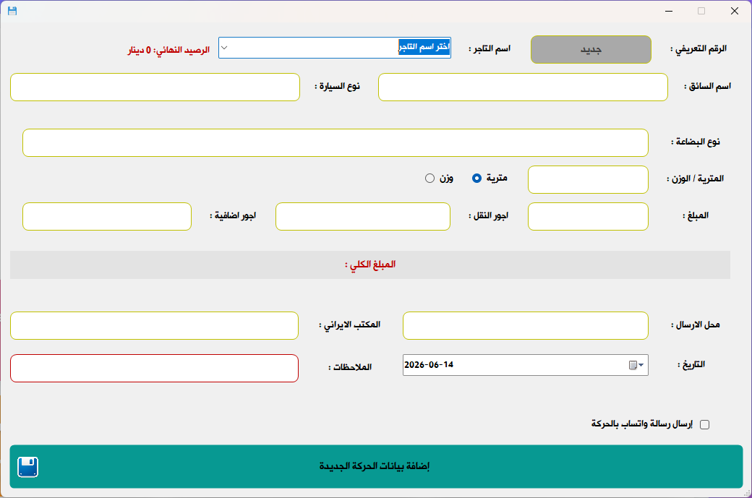Click the التاريخ label
The width and height of the screenshot is (752, 498).
[x=691, y=365]
